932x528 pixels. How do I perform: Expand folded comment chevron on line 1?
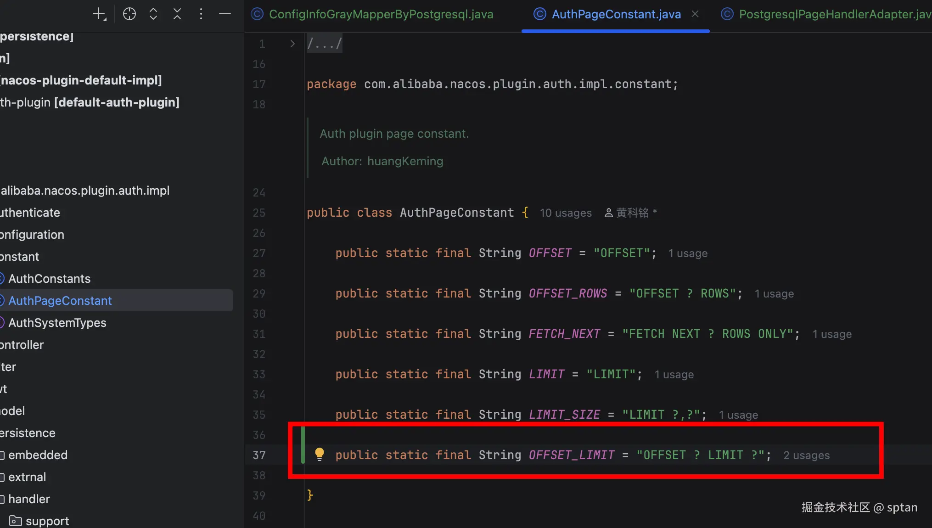click(x=292, y=44)
